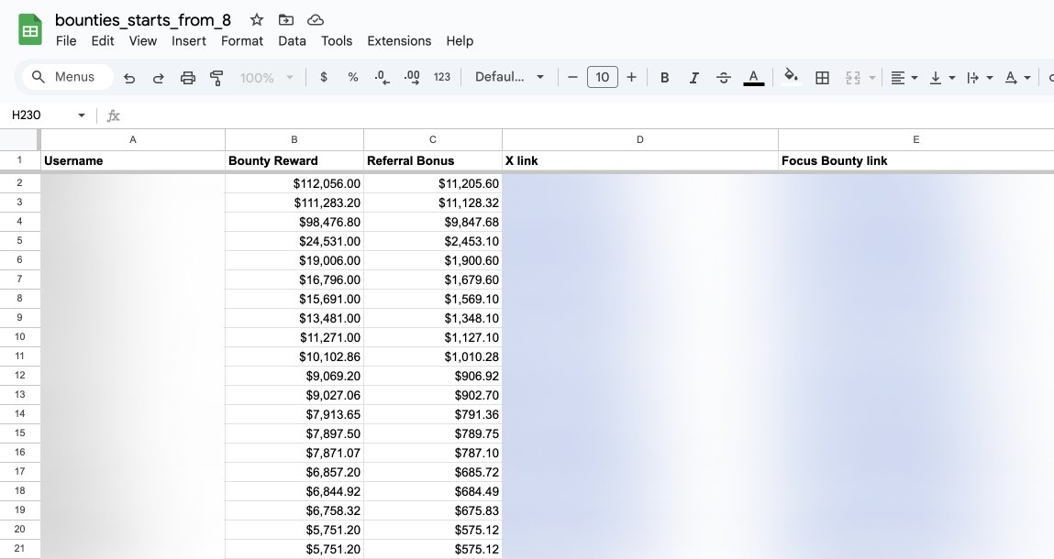Open the borders grid icon
The image size is (1054, 559).
coord(821,78)
